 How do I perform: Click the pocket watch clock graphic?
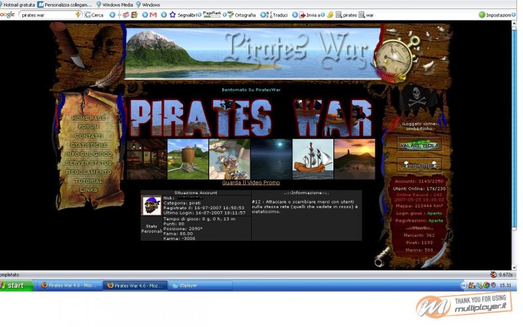click(x=396, y=57)
